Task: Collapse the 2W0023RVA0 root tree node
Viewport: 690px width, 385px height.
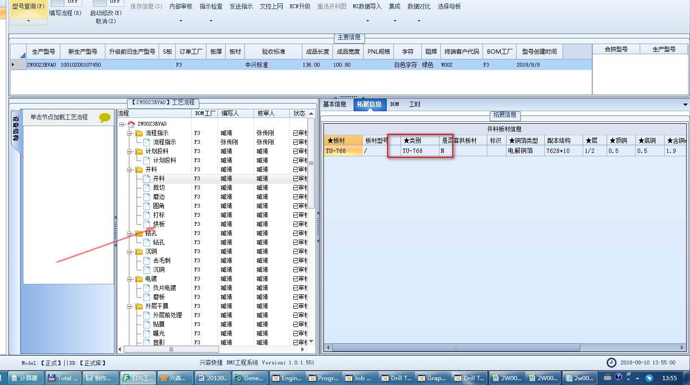Action: tap(122, 124)
